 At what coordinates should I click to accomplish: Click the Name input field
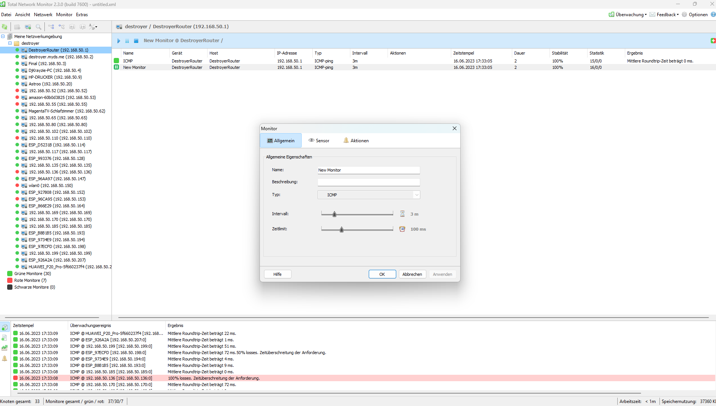[369, 170]
